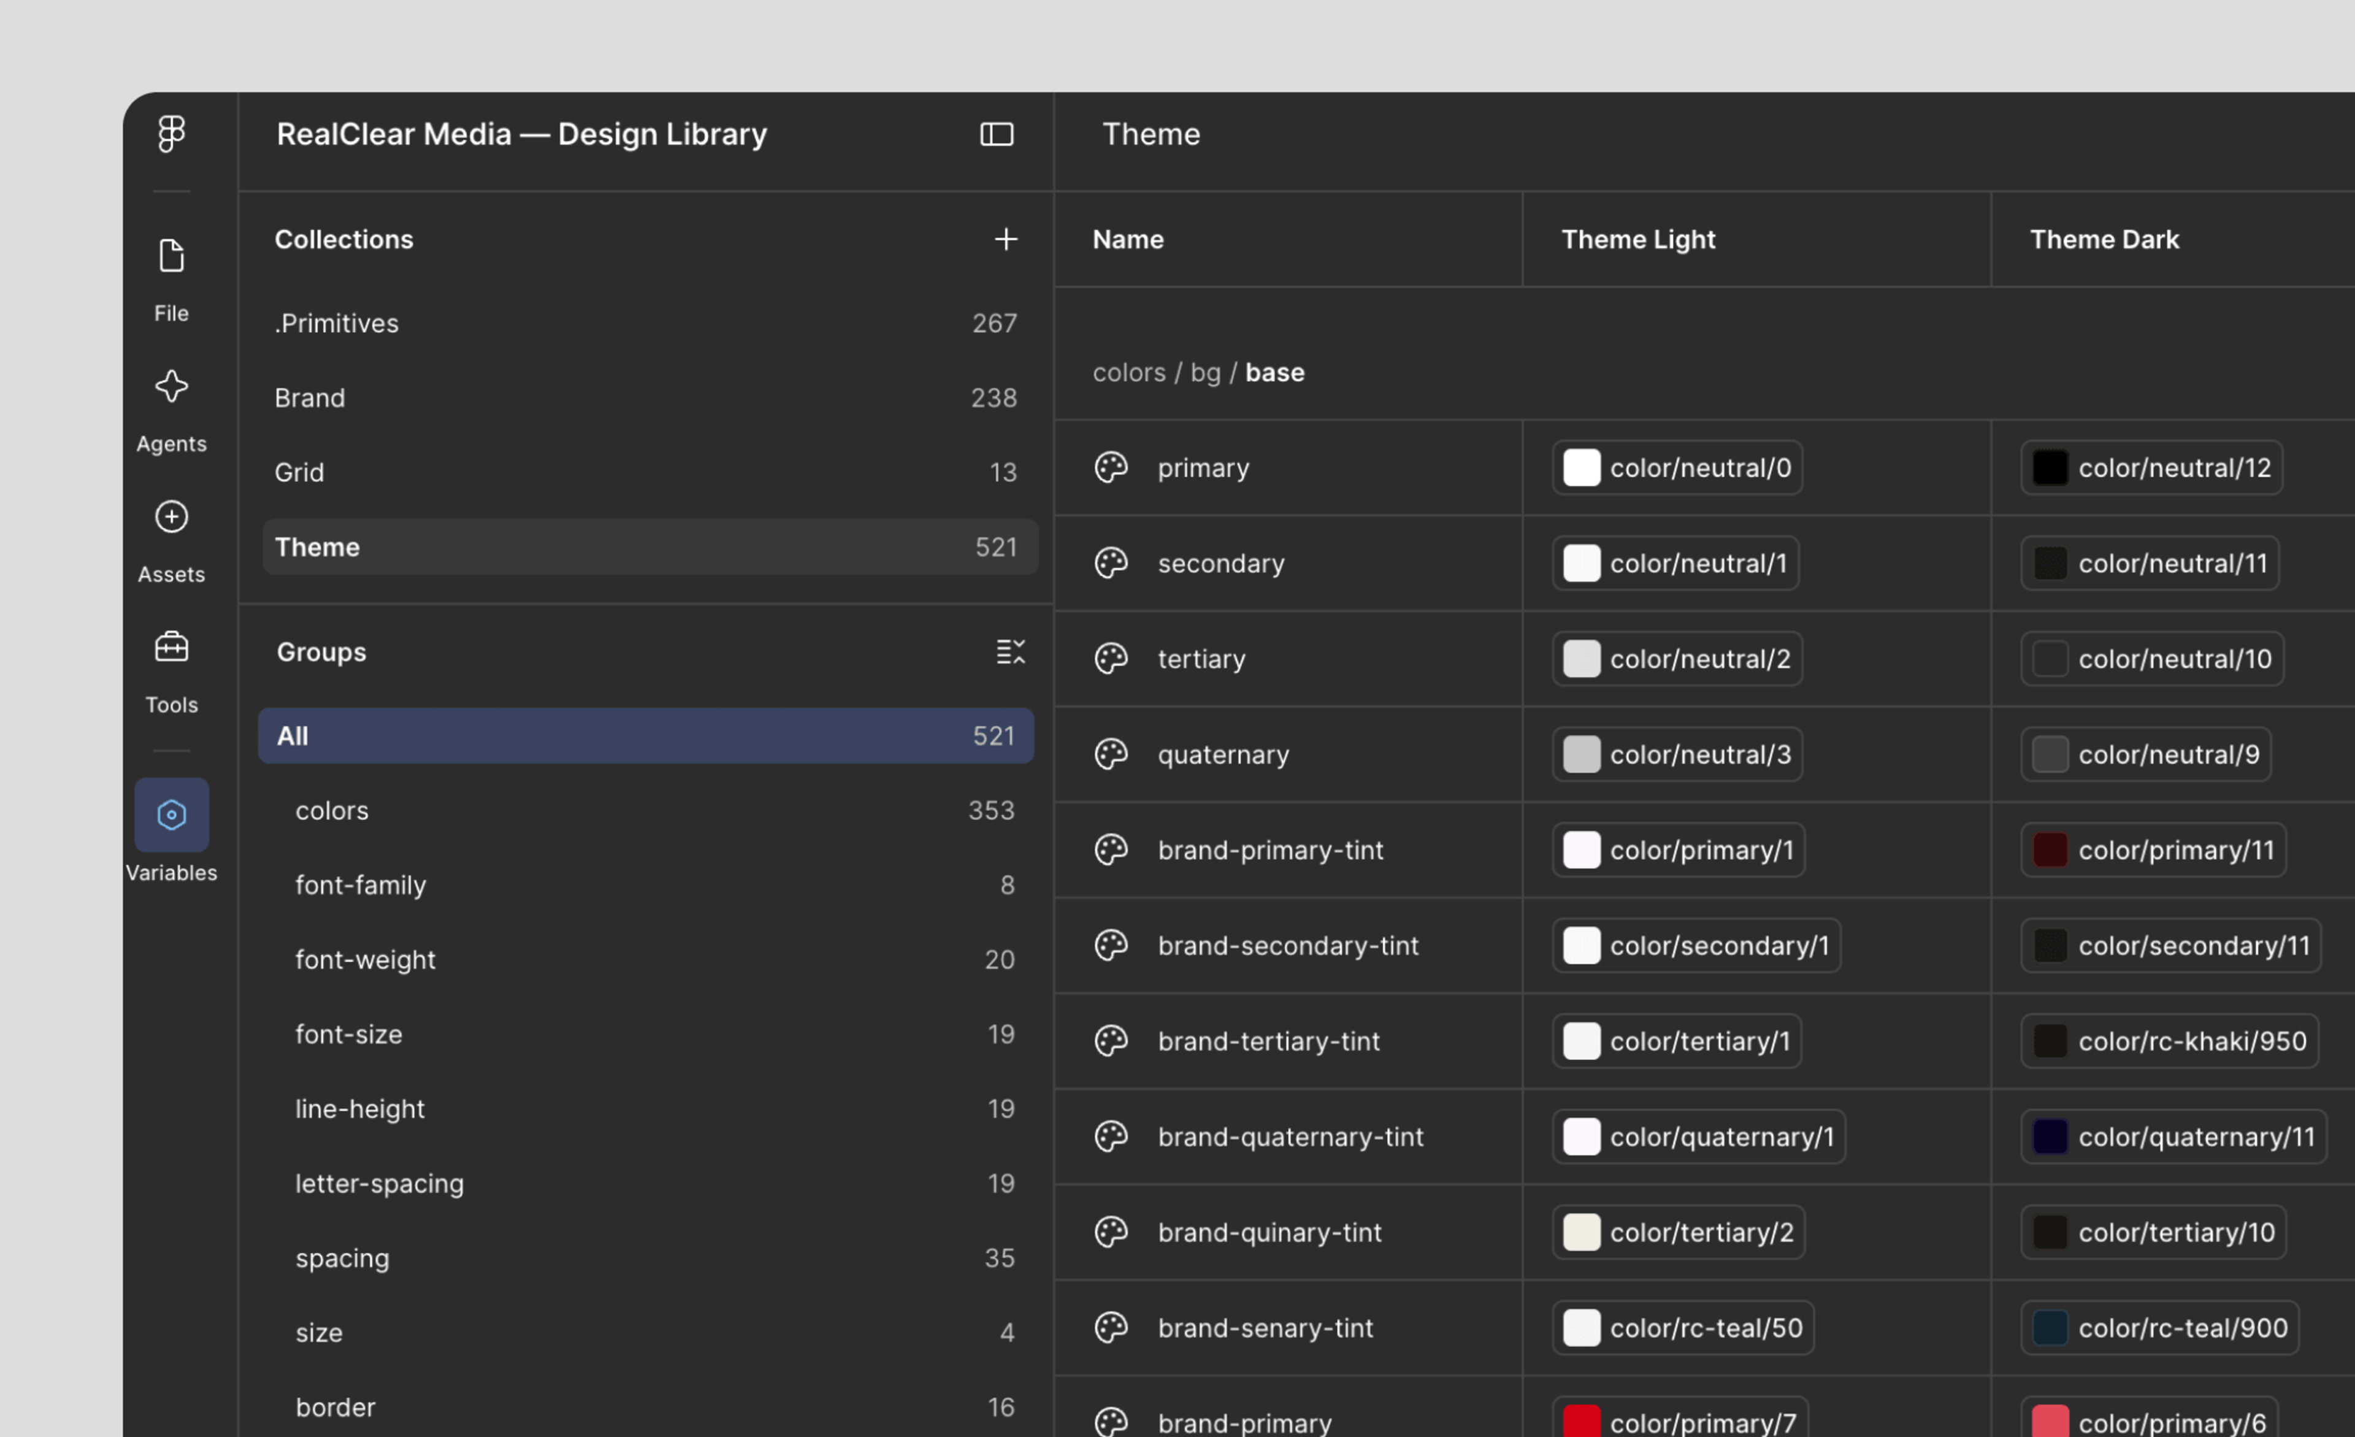Click palette icon of secondary variable
The height and width of the screenshot is (1437, 2355).
click(x=1111, y=563)
